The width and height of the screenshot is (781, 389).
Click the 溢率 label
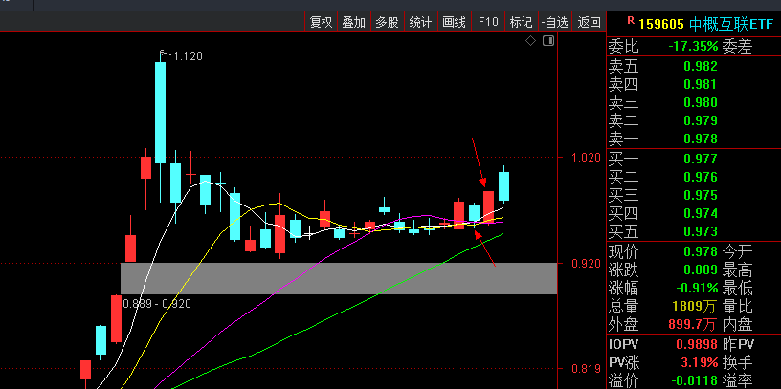pyautogui.click(x=737, y=380)
